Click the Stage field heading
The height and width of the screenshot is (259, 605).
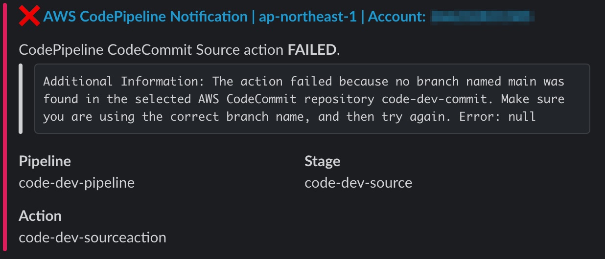tap(323, 161)
